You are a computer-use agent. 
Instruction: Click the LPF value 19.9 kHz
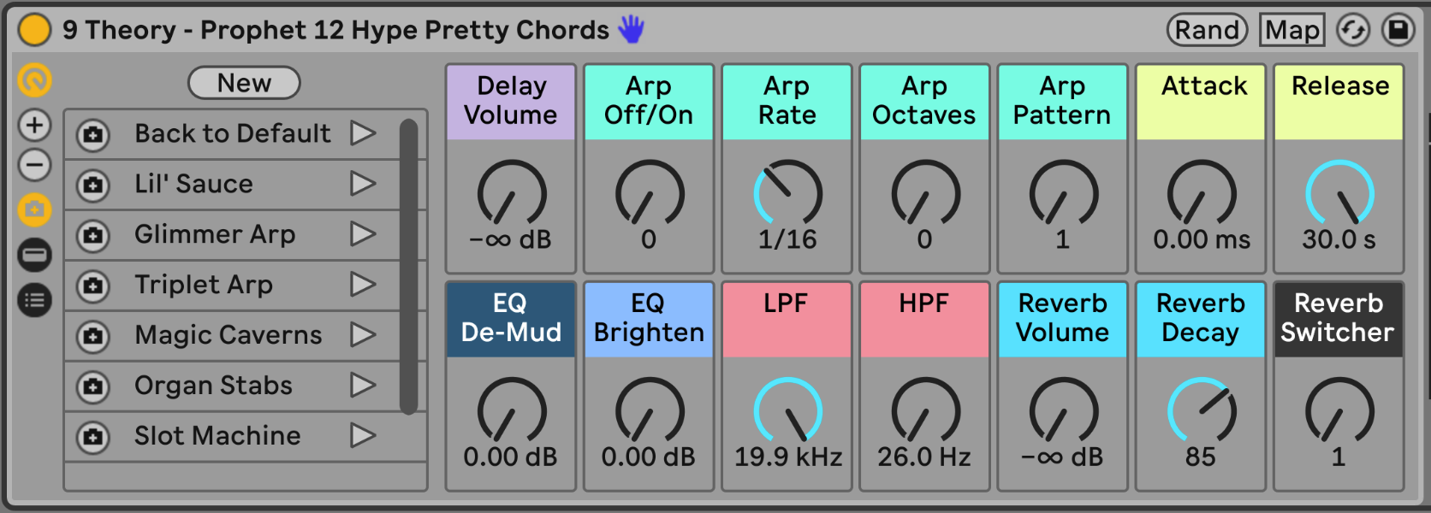pyautogui.click(x=788, y=457)
